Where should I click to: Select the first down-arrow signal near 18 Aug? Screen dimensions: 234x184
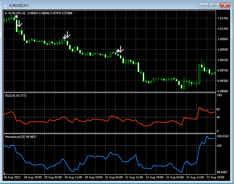tap(19, 24)
